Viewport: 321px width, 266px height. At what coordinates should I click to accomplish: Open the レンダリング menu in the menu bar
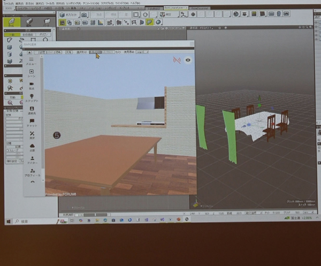73,4
